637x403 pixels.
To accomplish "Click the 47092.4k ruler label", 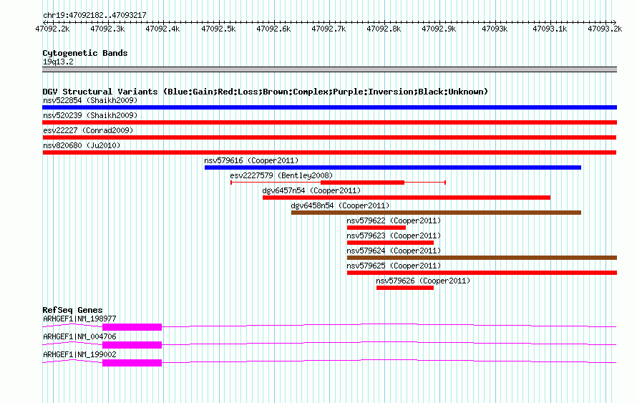I will coord(162,29).
